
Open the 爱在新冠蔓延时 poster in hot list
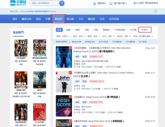pyautogui.click(x=39, y=48)
